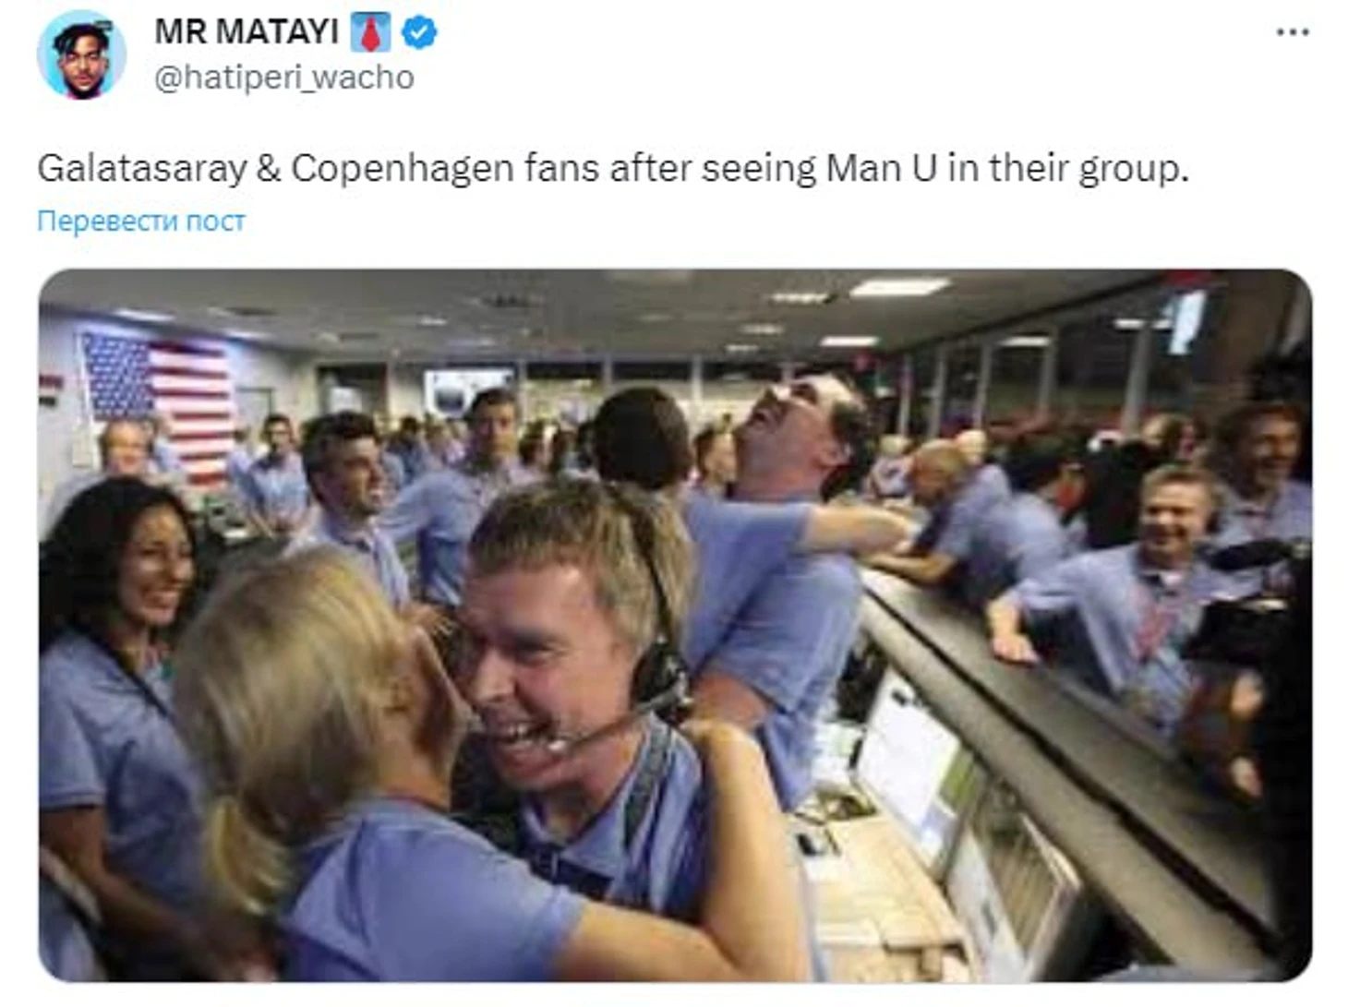Click the word Galatasaray in the post
1348x1007 pixels.
142,169
